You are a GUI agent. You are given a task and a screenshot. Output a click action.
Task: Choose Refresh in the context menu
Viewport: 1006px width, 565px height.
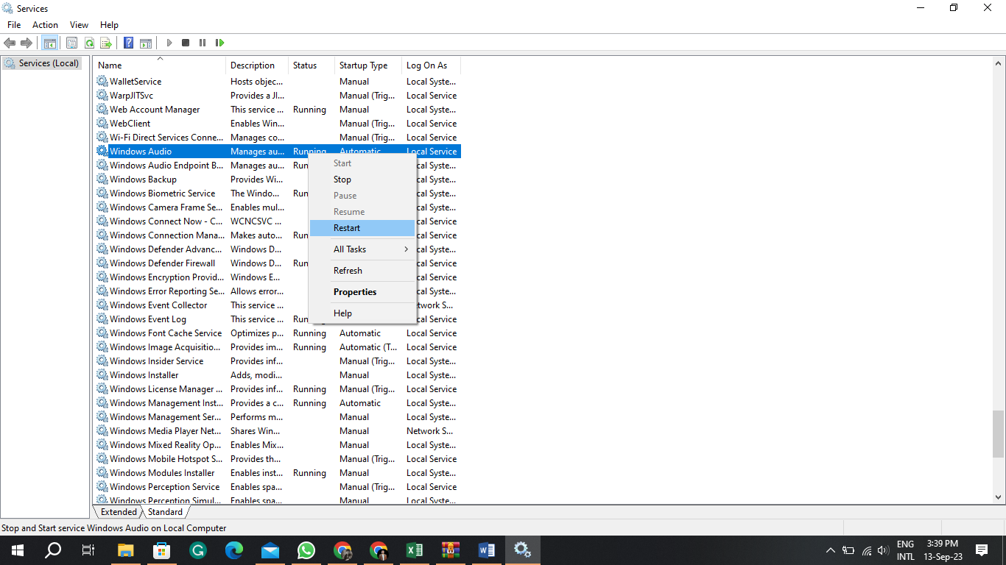pos(362,271)
